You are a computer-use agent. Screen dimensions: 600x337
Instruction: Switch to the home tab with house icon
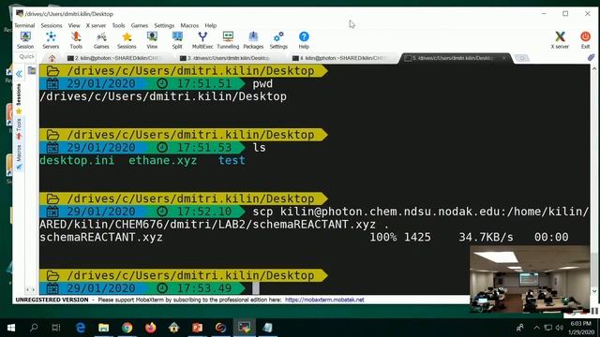[x=52, y=58]
